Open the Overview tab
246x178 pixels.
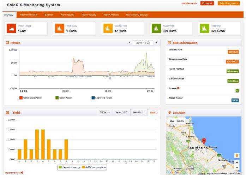(8, 15)
